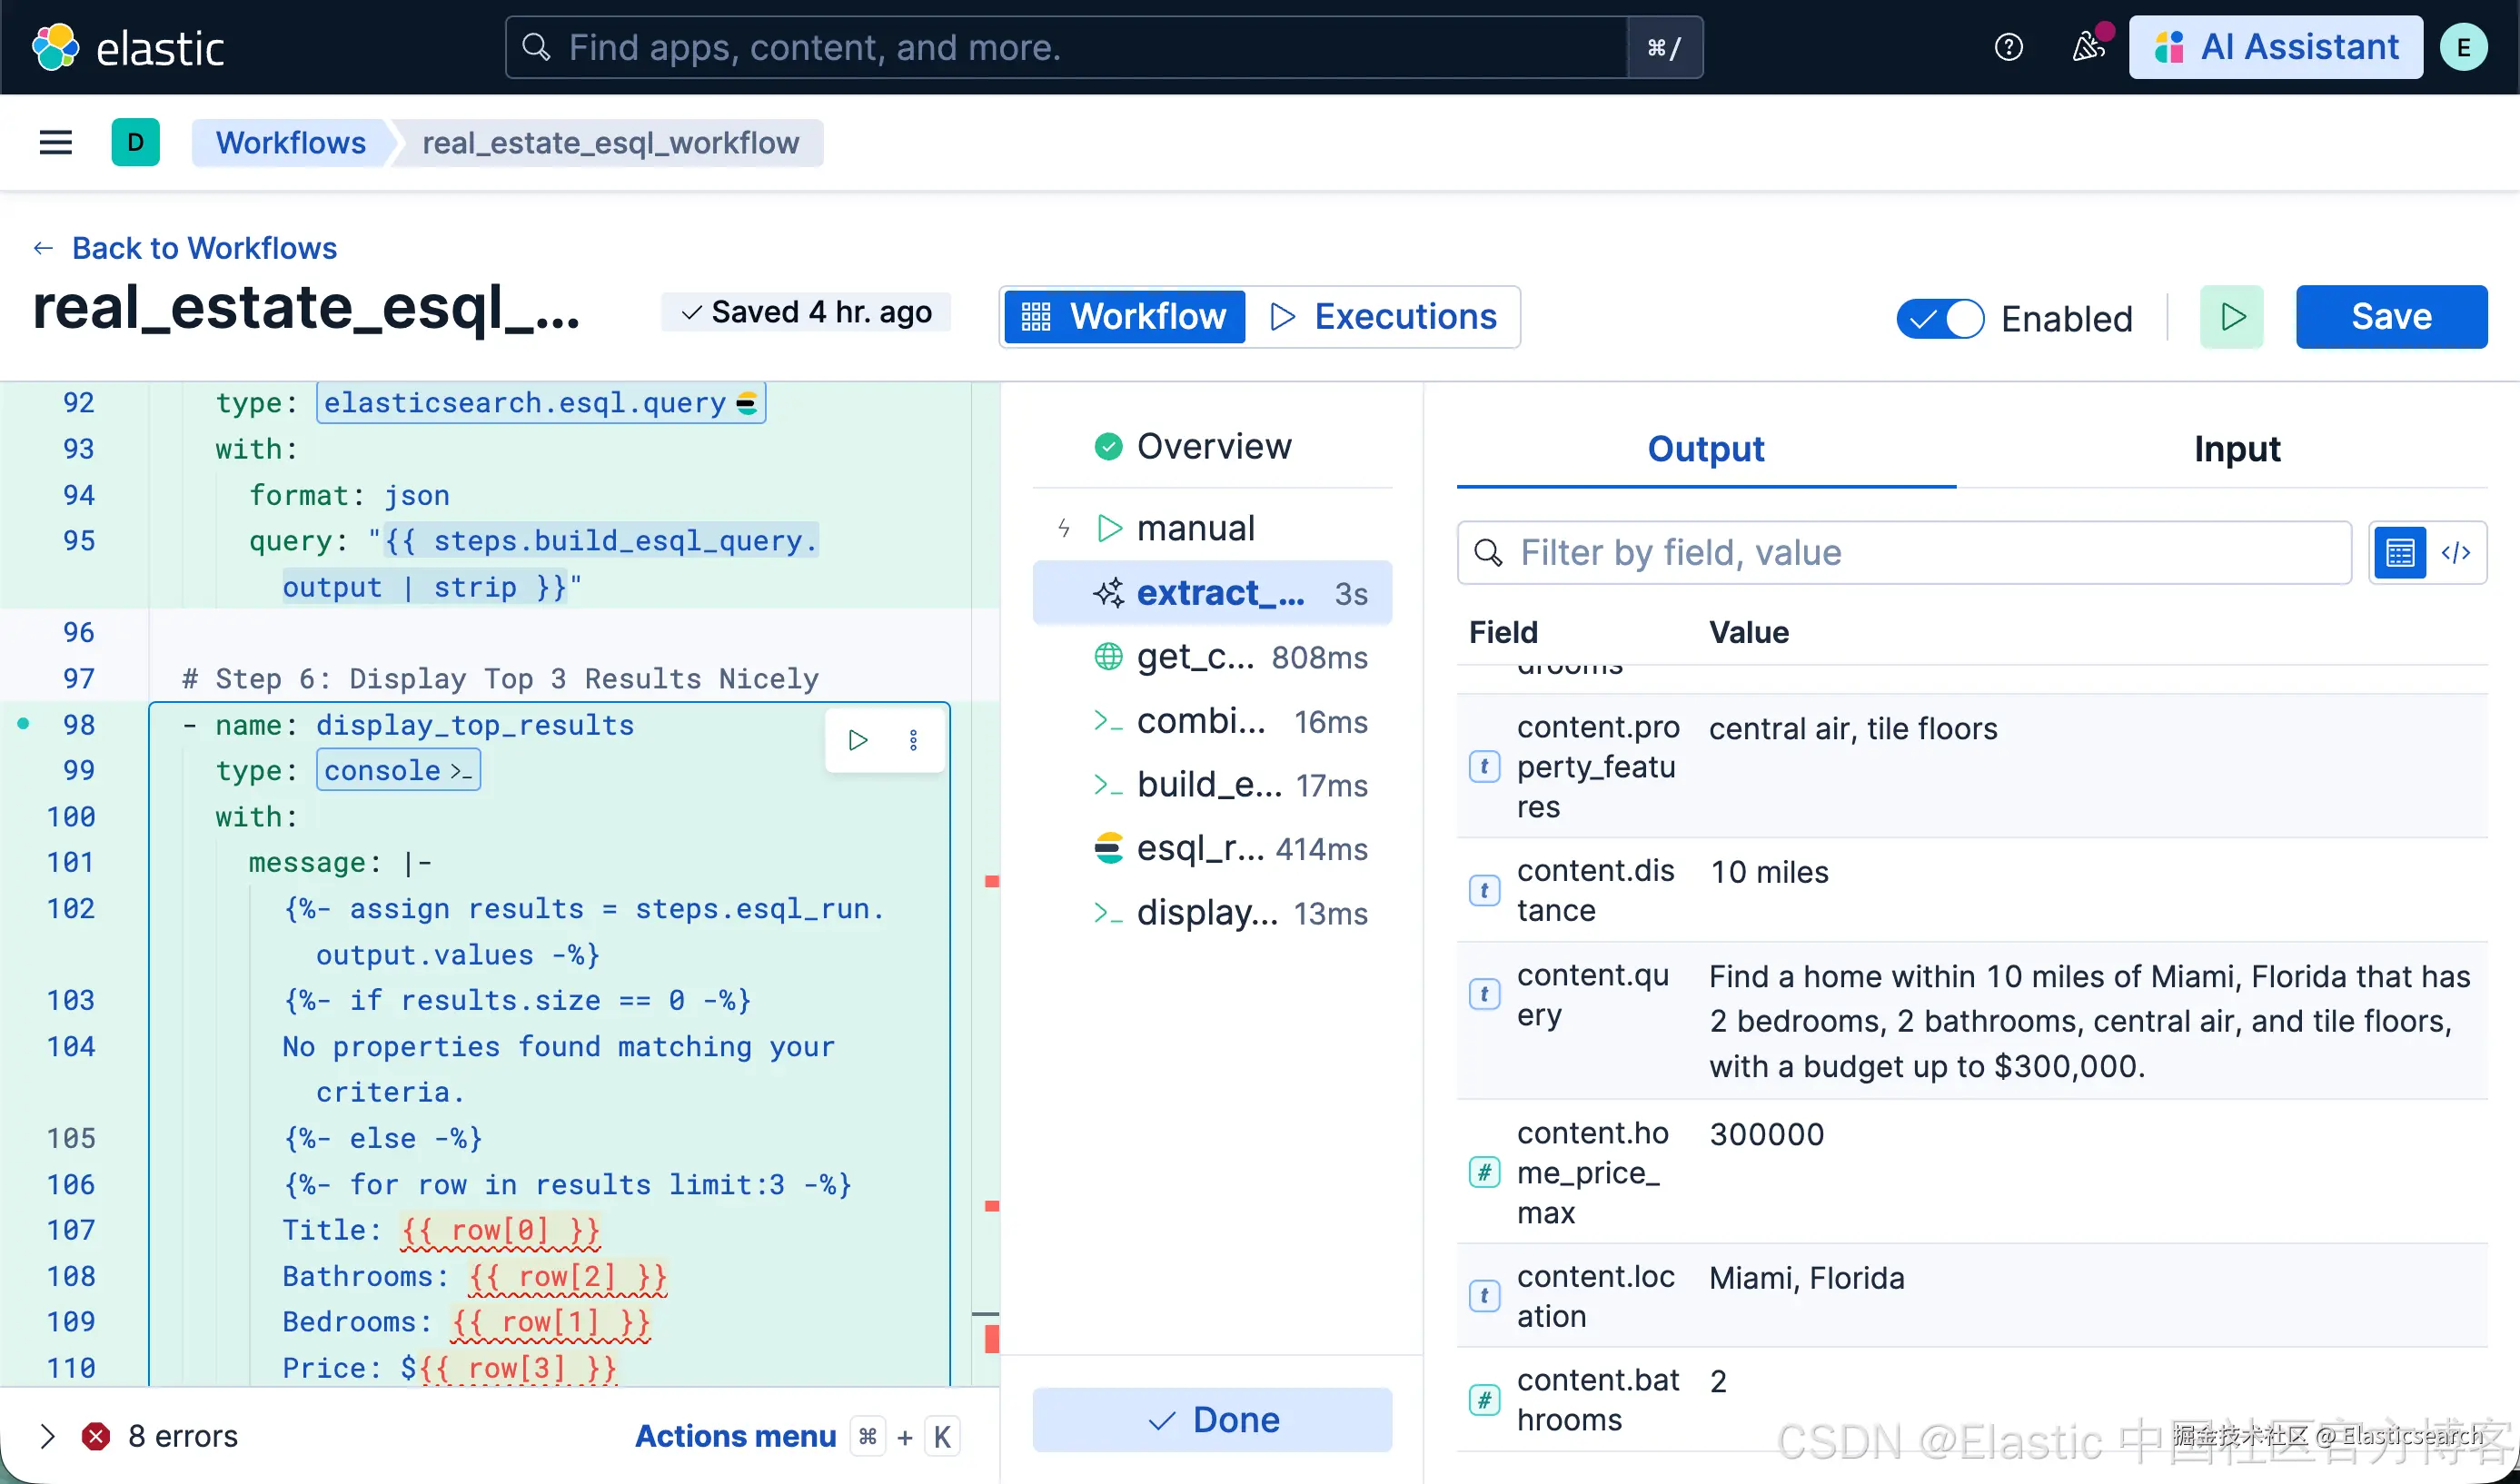The image size is (2520, 1484).
Task: Click the green run workflow play button
Action: coord(2231,317)
